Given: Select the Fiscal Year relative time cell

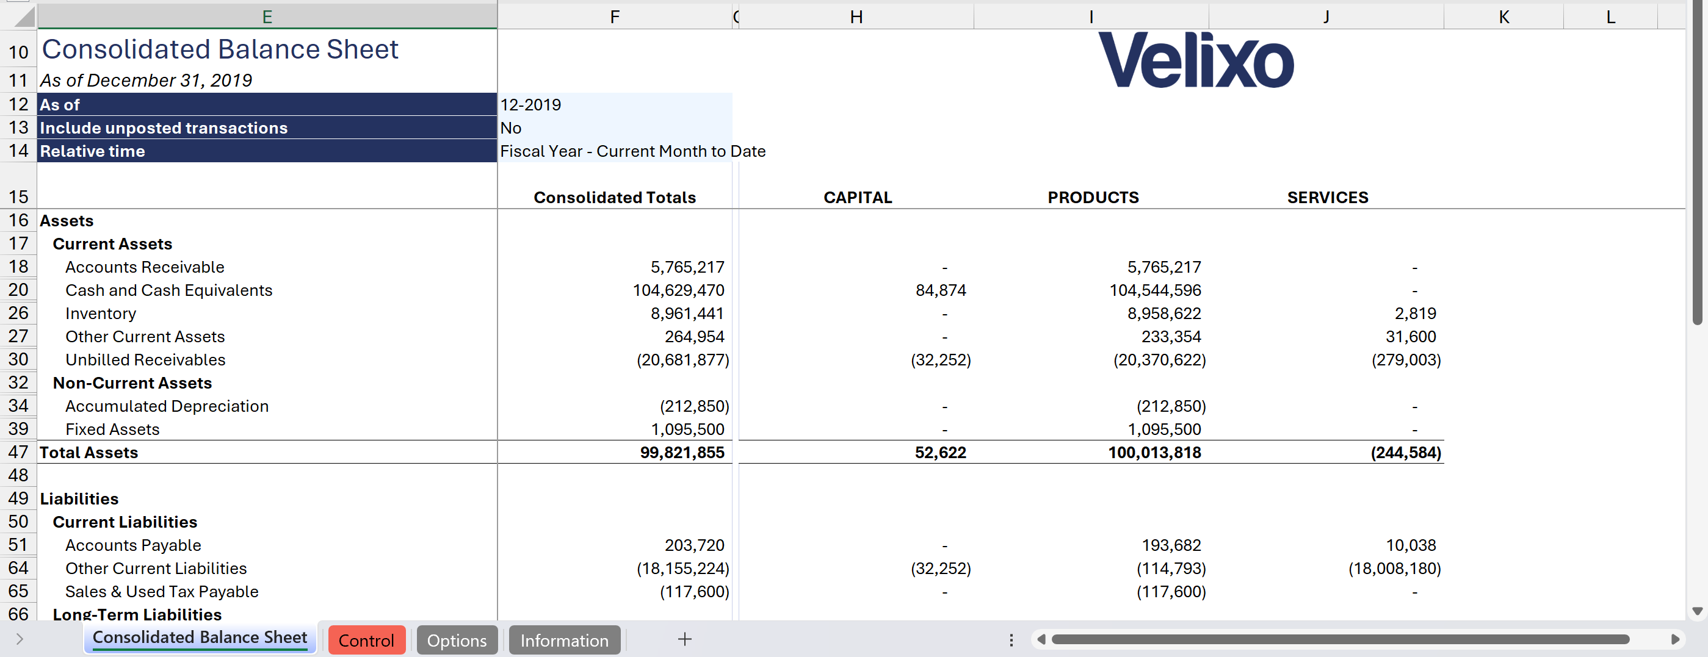Looking at the screenshot, I should point(614,152).
